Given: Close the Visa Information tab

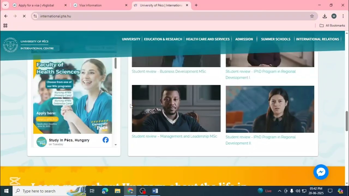Looking at the screenshot, I should [x=126, y=5].
